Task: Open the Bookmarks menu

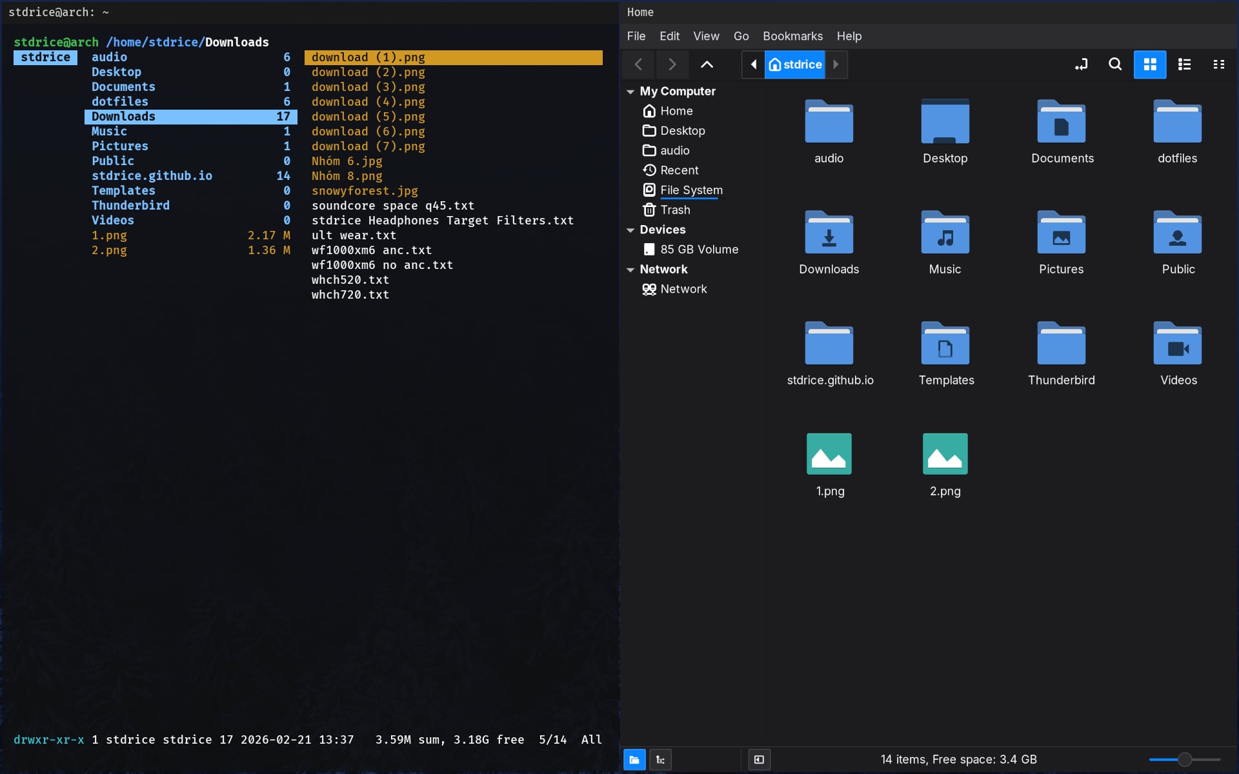Action: pos(792,36)
